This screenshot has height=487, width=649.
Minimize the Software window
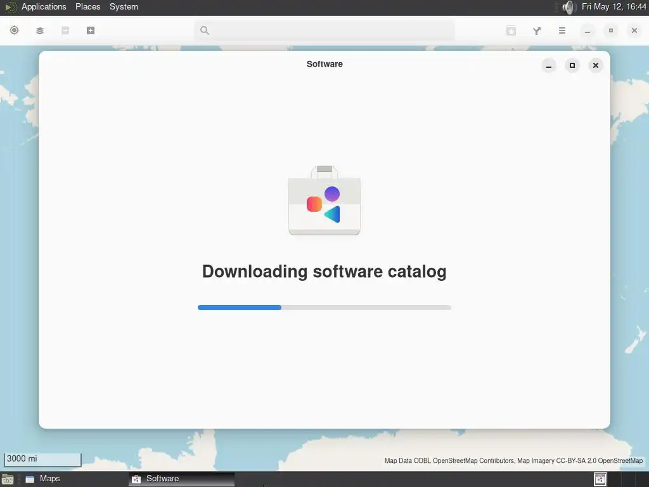(549, 65)
